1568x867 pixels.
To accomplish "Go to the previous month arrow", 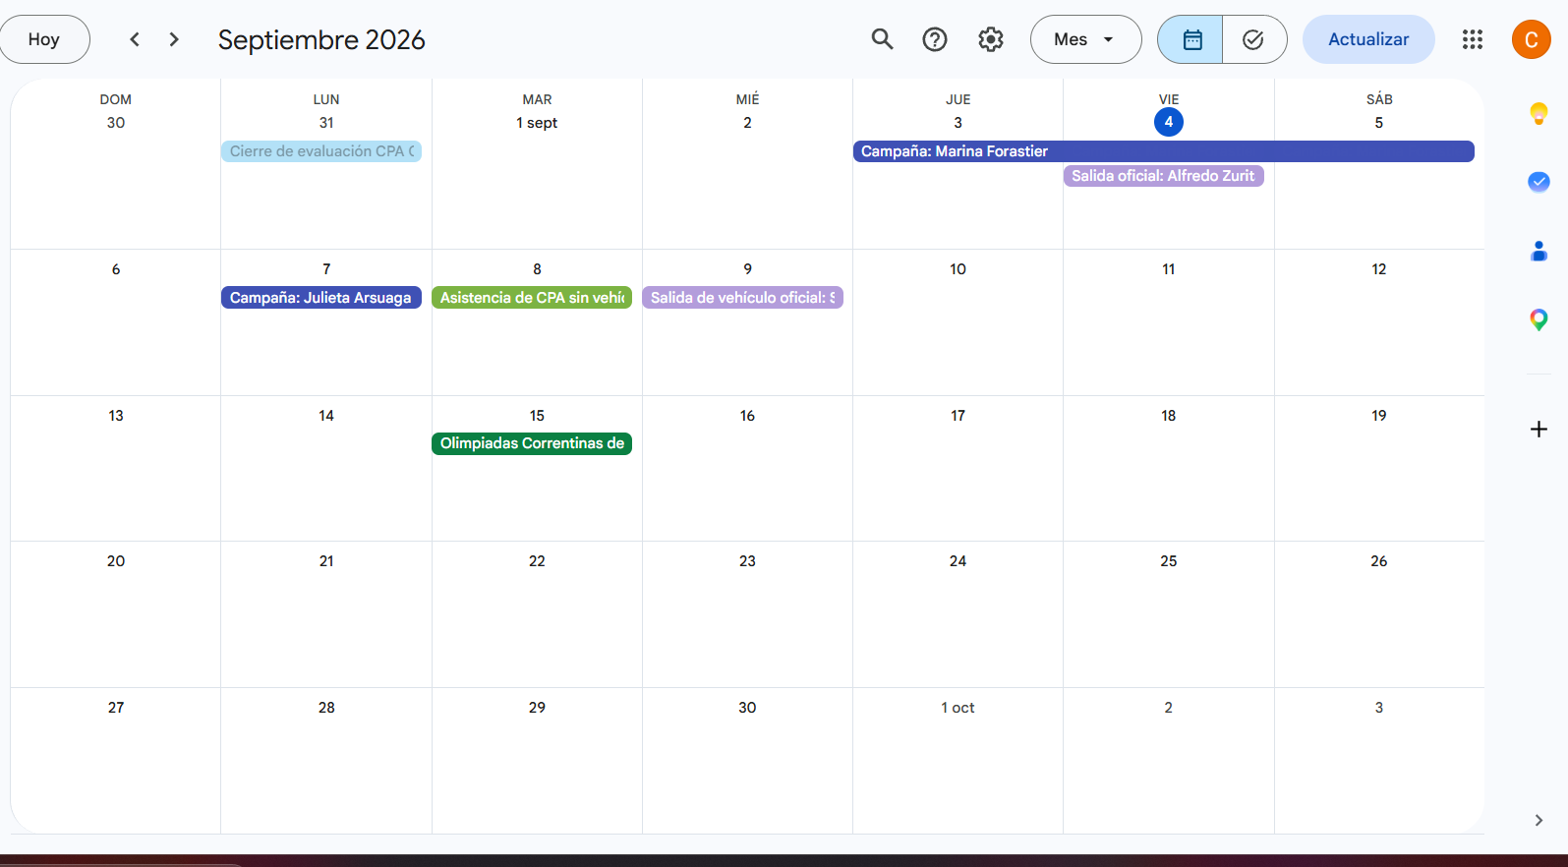I will point(135,39).
